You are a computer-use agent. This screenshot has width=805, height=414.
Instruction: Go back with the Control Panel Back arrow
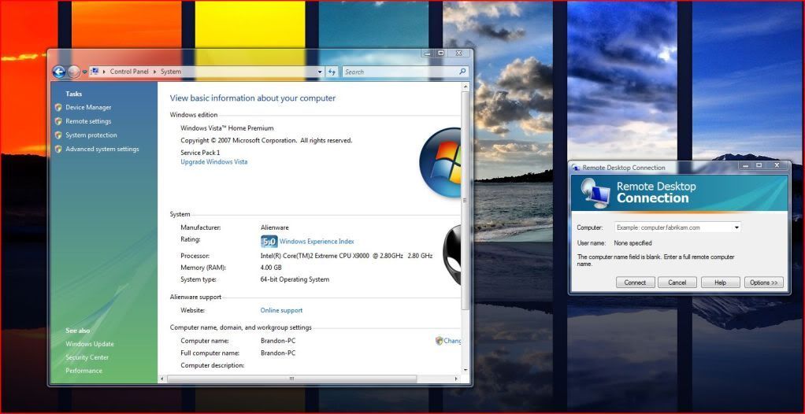(59, 72)
